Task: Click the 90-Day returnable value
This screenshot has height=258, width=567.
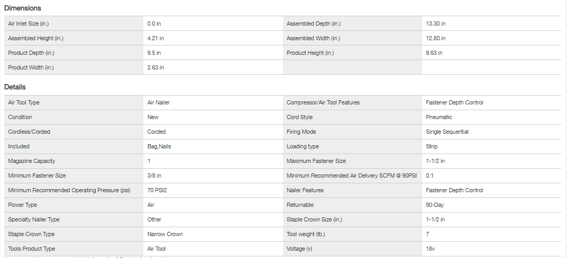Action: click(435, 205)
